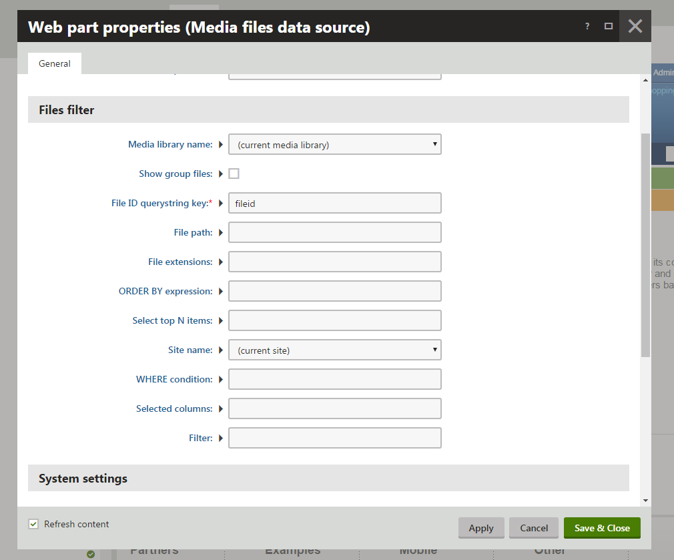
Task: Click the Cancel button
Action: click(x=534, y=528)
